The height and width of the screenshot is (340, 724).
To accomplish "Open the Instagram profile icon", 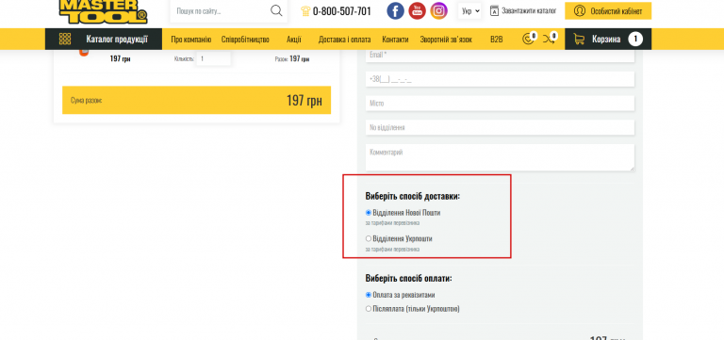I will (x=438, y=10).
